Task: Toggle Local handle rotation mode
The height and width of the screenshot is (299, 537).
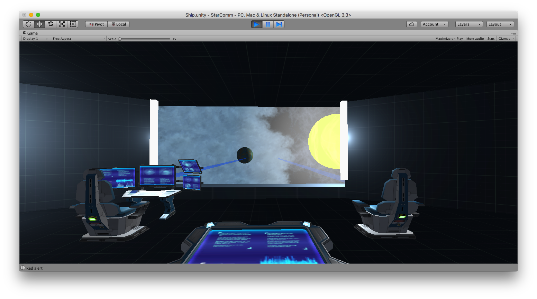Action: pyautogui.click(x=118, y=24)
